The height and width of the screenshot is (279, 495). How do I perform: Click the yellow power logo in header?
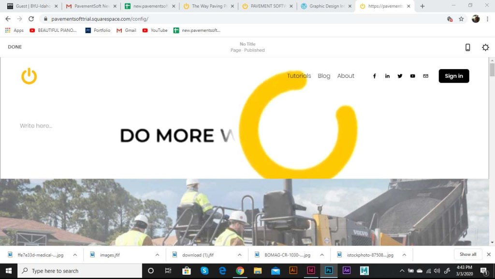[29, 76]
